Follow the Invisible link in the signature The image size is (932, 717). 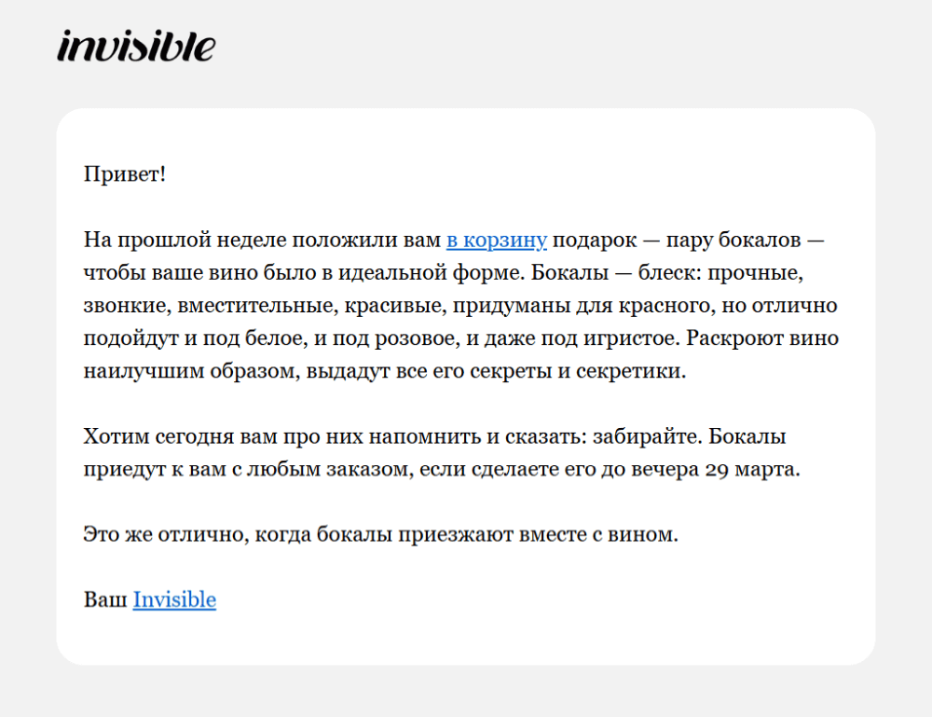click(x=174, y=600)
